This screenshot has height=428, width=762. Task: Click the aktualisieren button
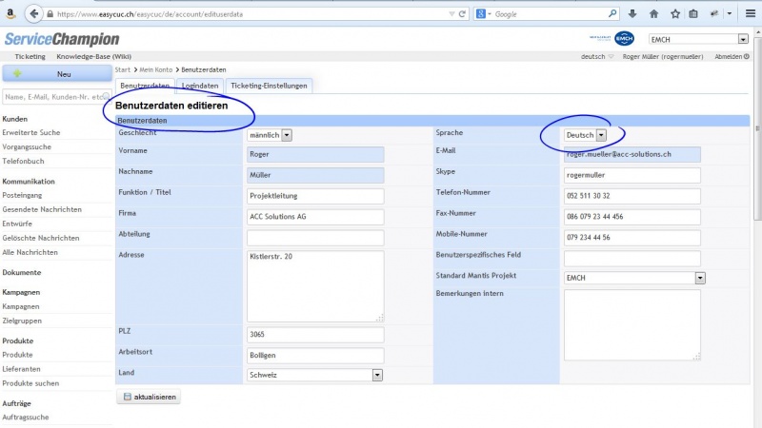click(x=149, y=397)
